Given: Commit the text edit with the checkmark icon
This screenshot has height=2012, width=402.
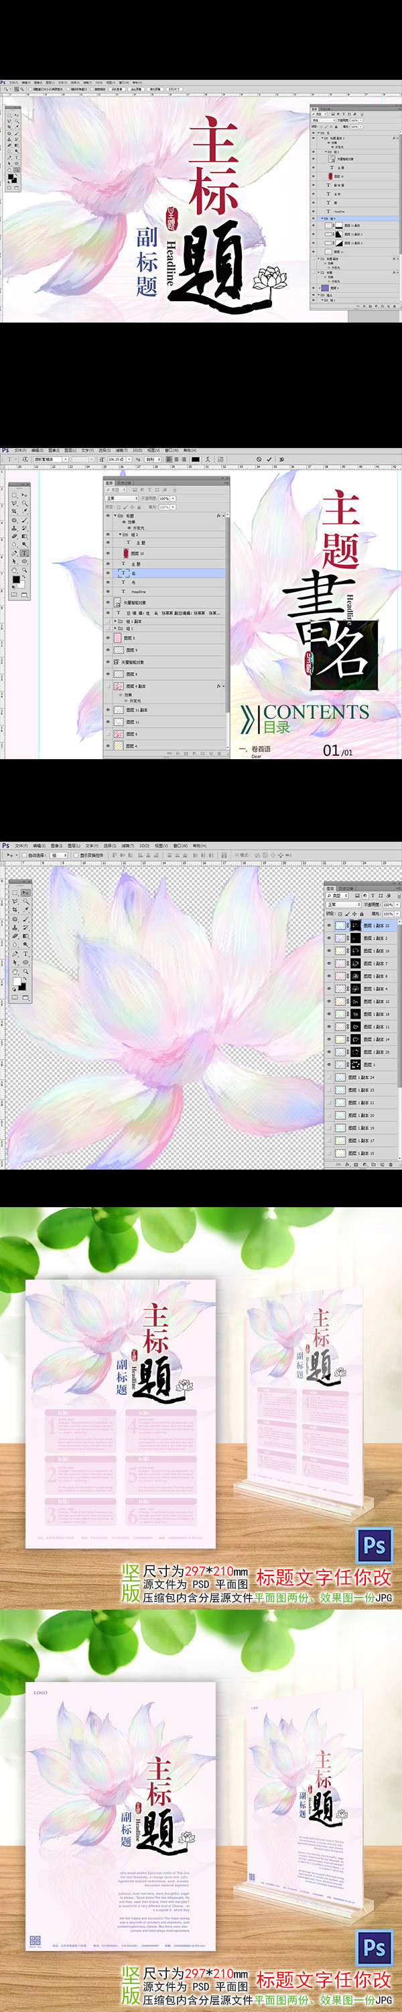Looking at the screenshot, I should (x=269, y=459).
